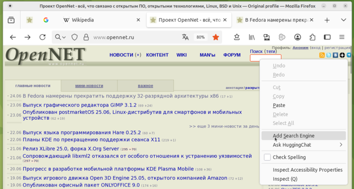Screen dimensions: 354x189
Task: Click the 80% zoom level indicator
Action: pyautogui.click(x=200, y=37)
